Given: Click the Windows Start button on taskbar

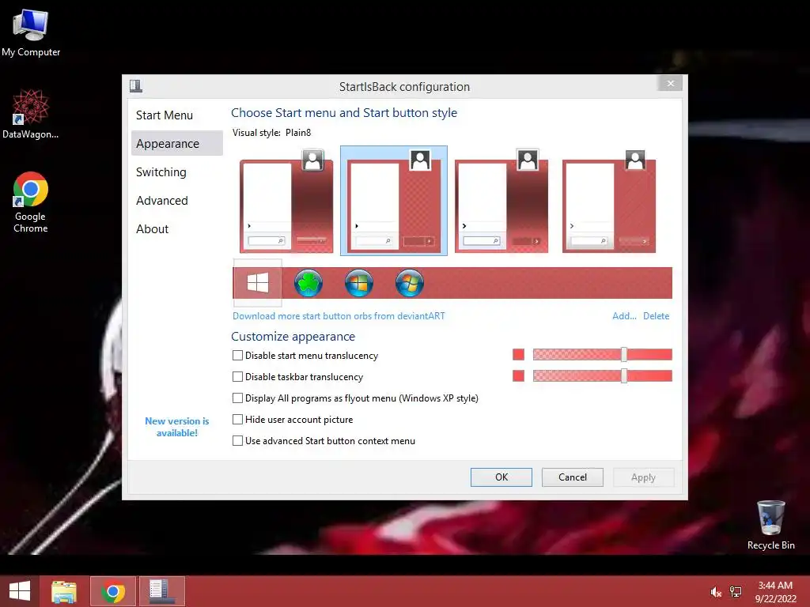Looking at the screenshot, I should tap(20, 591).
